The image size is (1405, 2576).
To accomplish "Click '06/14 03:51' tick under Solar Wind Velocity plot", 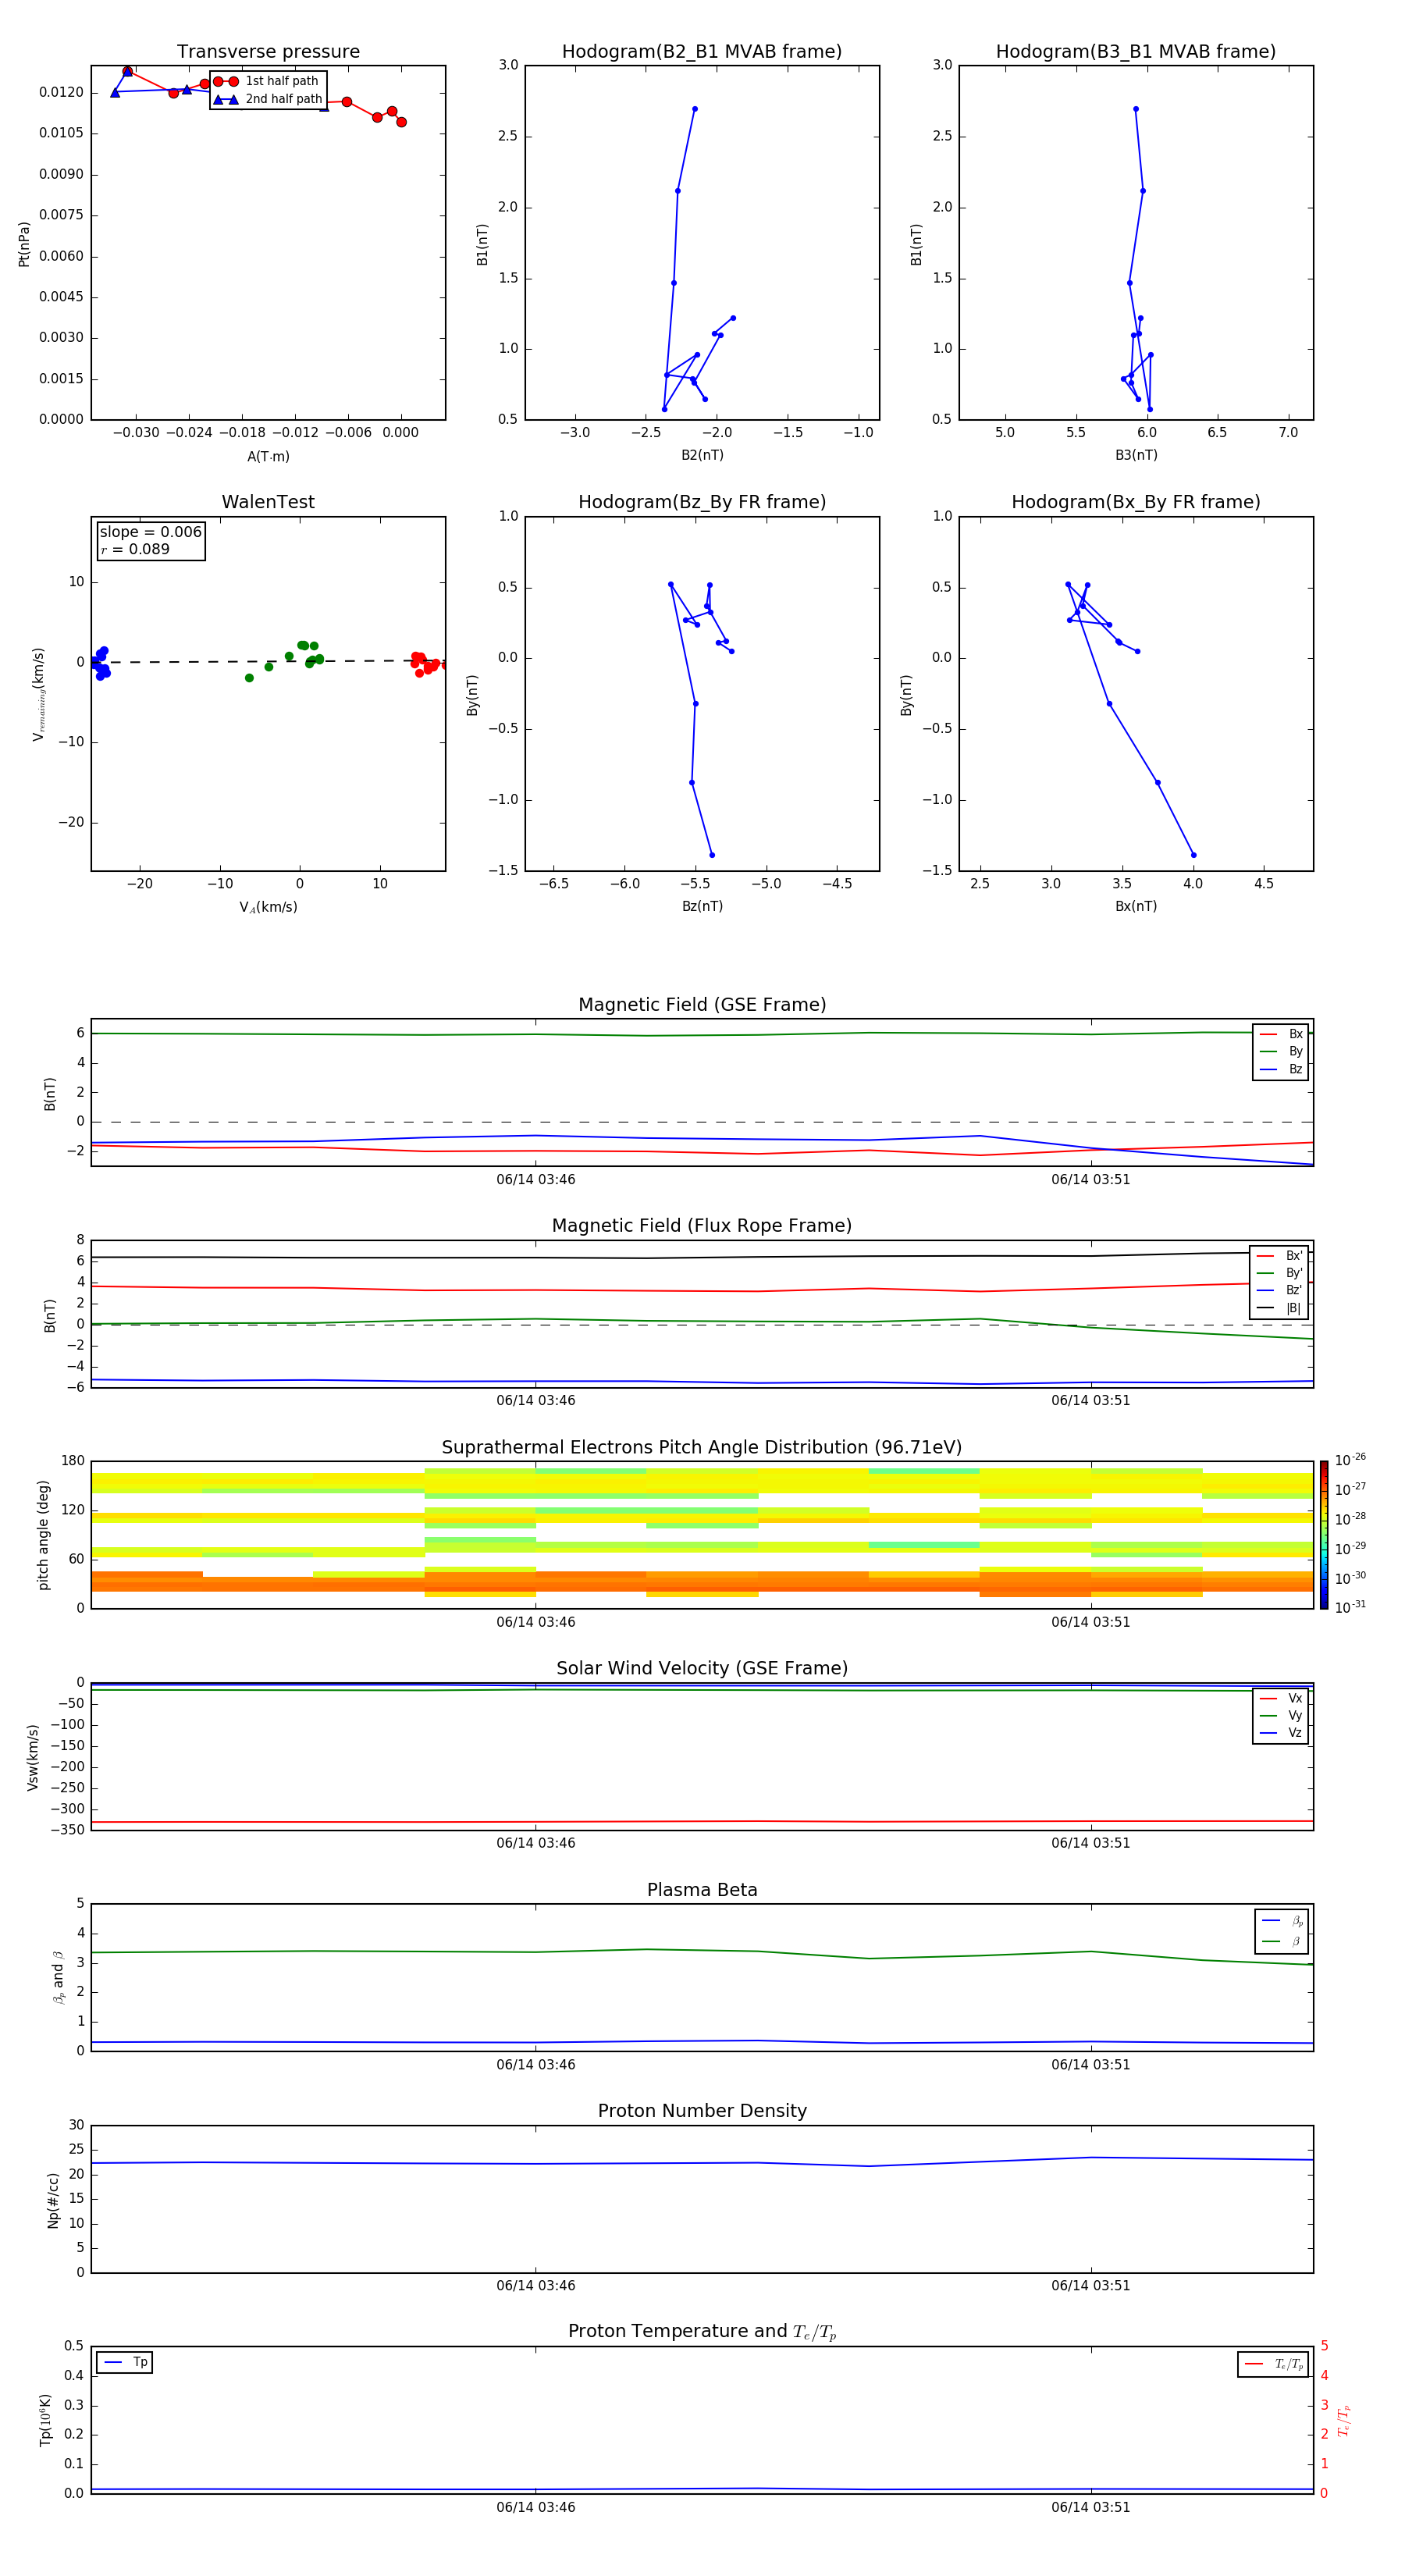I will [x=1091, y=1843].
